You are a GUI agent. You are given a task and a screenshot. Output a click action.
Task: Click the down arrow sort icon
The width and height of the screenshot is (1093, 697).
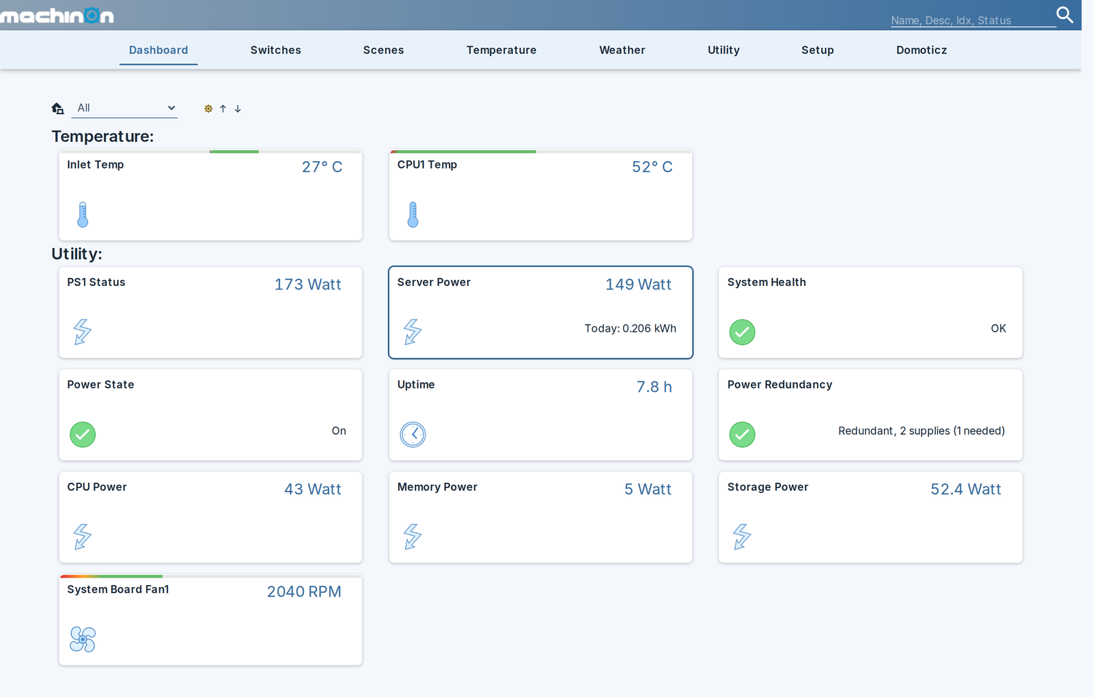pos(238,109)
